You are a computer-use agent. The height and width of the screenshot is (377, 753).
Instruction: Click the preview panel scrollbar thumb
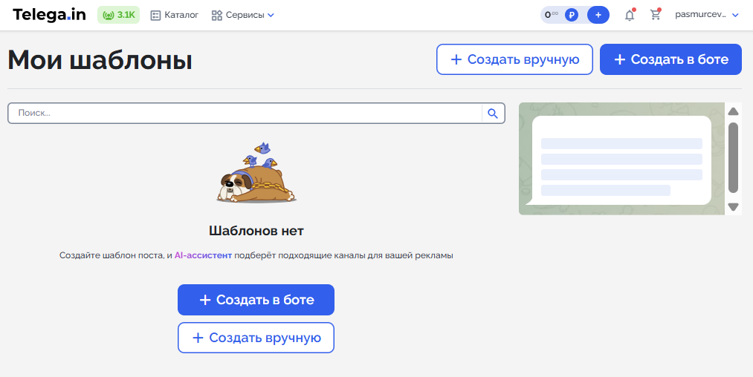pos(733,157)
